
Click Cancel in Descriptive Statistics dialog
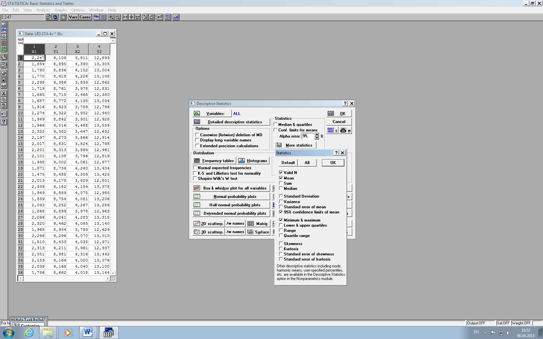click(339, 122)
